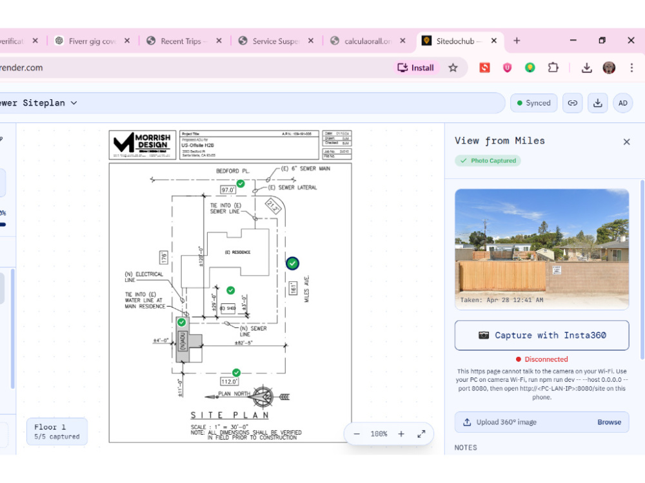Screen dimensions: 645x483
Task: Click the (E) RESIDENCE label
Action: [237, 252]
